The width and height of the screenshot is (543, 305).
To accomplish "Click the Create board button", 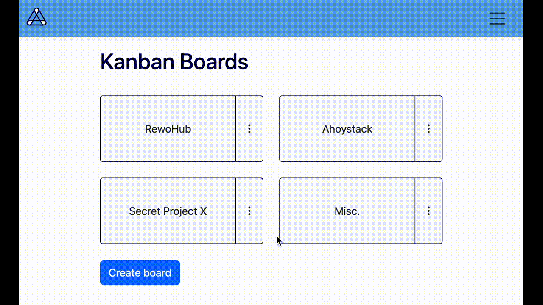I will point(140,272).
